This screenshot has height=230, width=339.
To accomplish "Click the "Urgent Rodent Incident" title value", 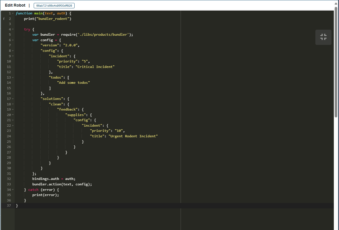I will [133, 136].
